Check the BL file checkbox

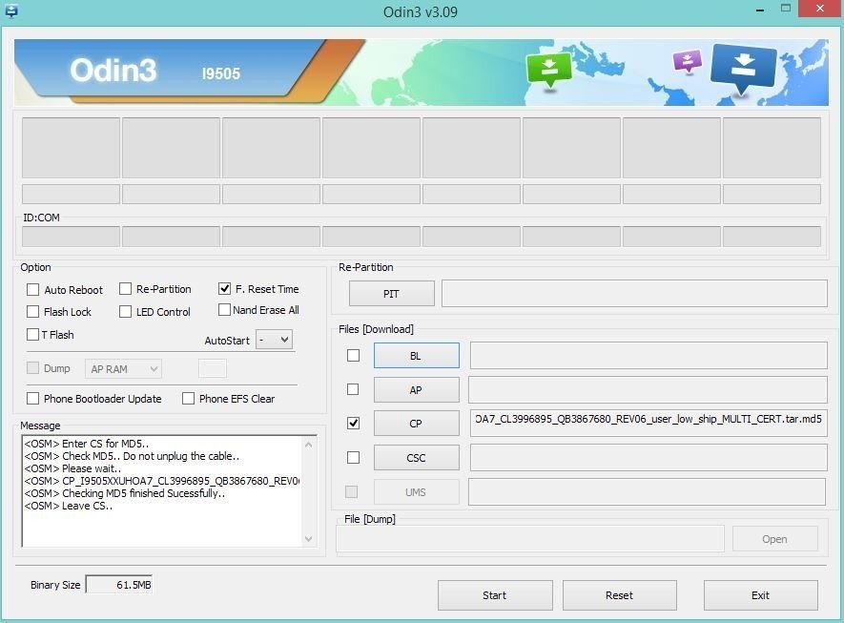(x=353, y=355)
